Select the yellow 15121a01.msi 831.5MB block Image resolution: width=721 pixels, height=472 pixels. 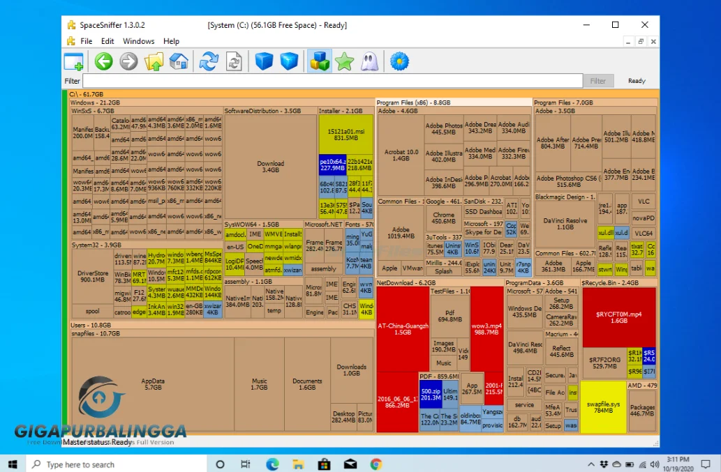(x=345, y=135)
